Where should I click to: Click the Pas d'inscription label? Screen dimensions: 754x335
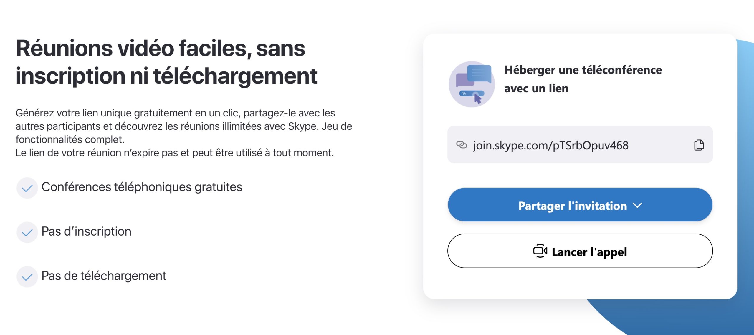click(86, 231)
